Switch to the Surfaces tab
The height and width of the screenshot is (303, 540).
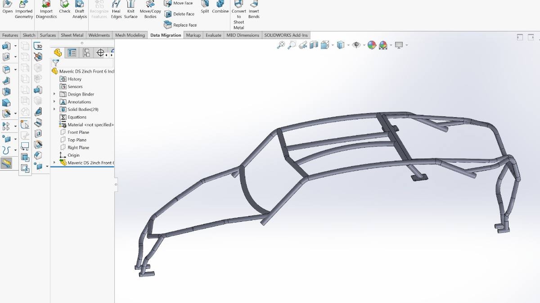(x=48, y=35)
